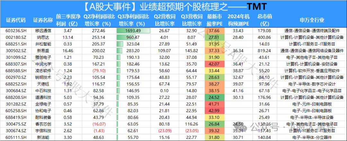This screenshot has width=347, height=141.
Task: Click the 证券名称 column header
Action: (43, 20)
